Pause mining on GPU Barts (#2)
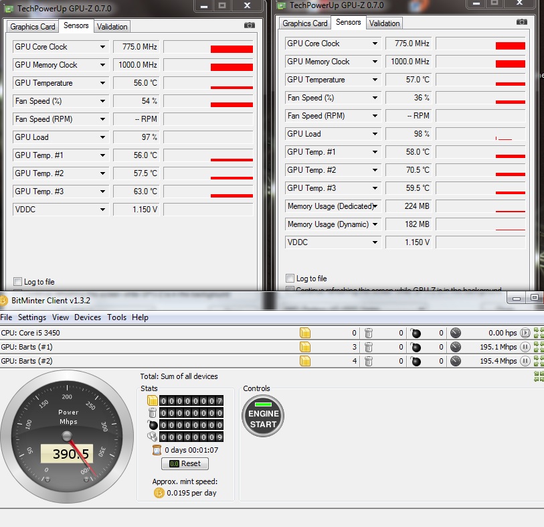 pyautogui.click(x=525, y=361)
